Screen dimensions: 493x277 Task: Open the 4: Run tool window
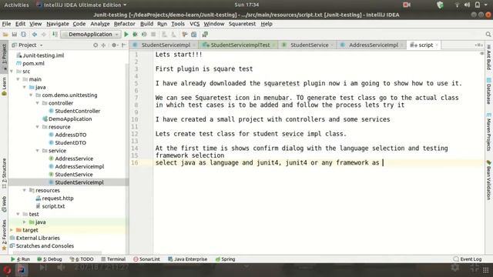pyautogui.click(x=21, y=259)
